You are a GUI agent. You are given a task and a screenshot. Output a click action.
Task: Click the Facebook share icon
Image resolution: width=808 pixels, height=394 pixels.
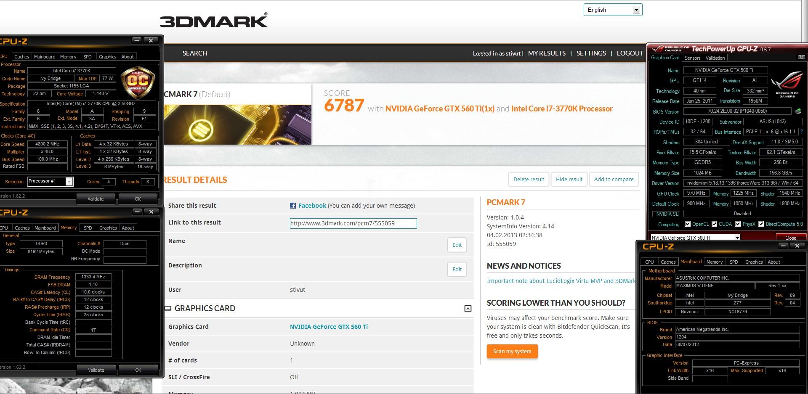[x=293, y=206]
